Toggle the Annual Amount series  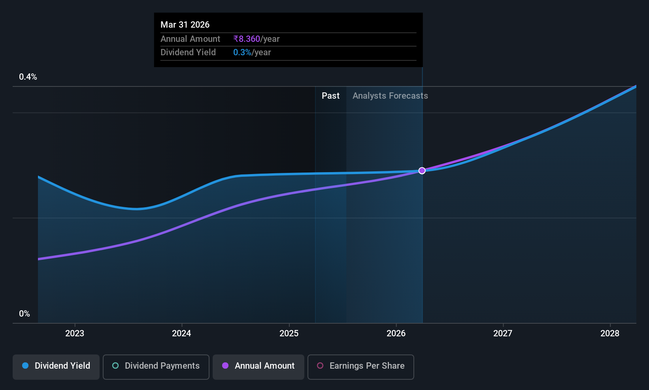click(258, 367)
